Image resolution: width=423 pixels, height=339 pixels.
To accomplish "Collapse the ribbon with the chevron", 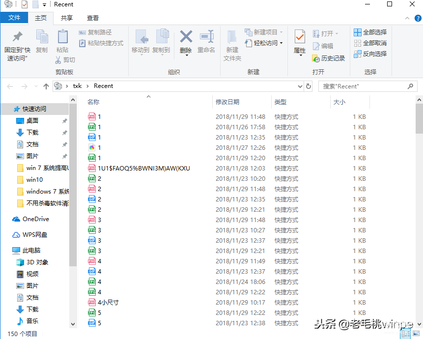I will 407,18.
